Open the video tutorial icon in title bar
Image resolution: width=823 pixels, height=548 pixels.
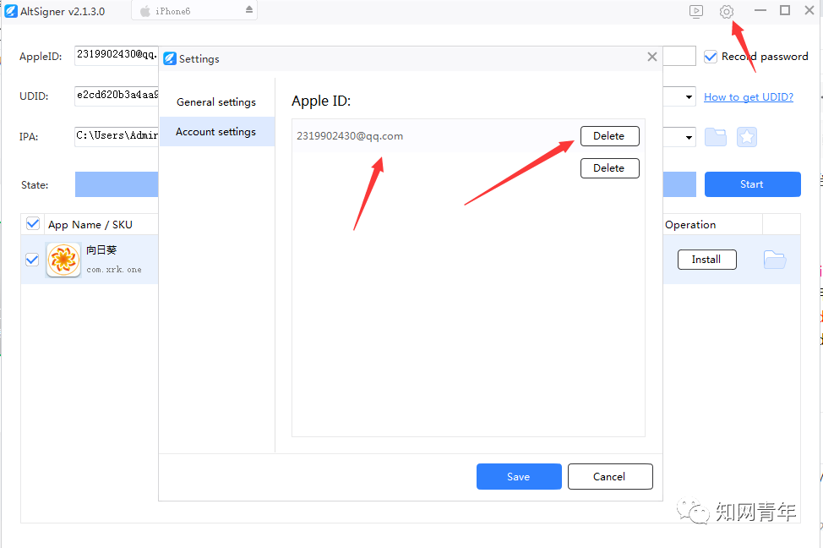click(696, 12)
